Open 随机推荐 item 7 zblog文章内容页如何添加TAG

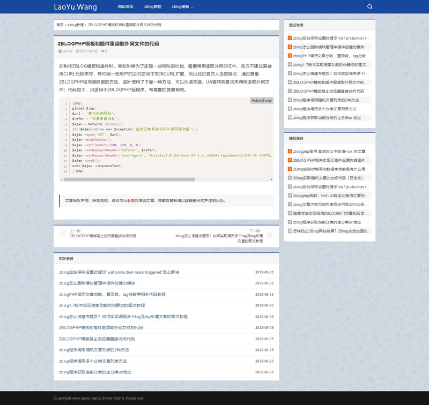331,205
